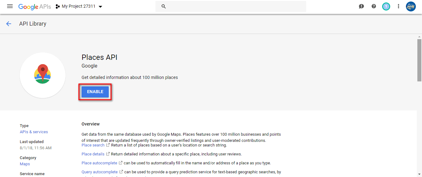422x177 pixels.
Task: Open notifications badge icon
Action: (x=386, y=6)
